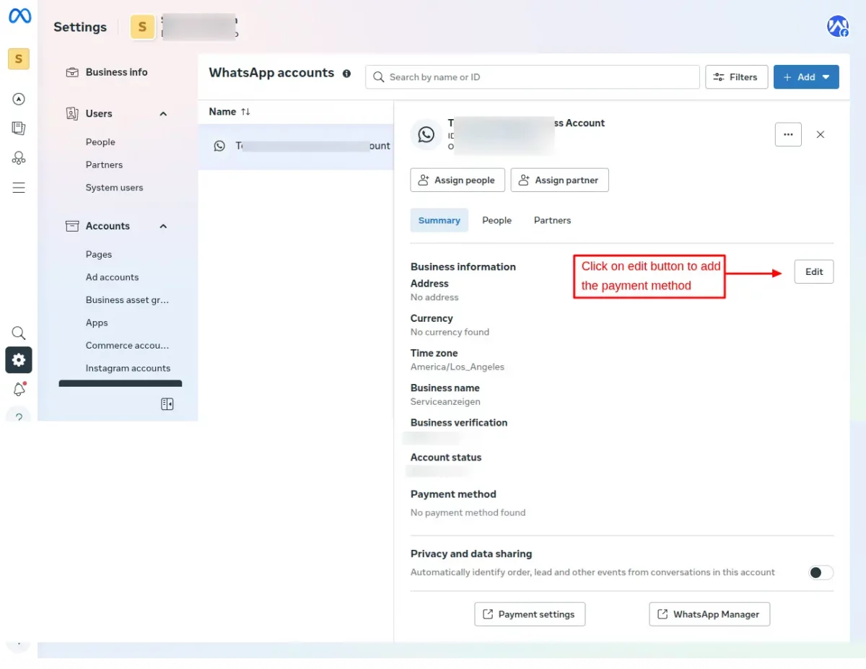Image resolution: width=866 pixels, height=669 pixels.
Task: Open the pages icon in the left rail
Action: point(19,128)
